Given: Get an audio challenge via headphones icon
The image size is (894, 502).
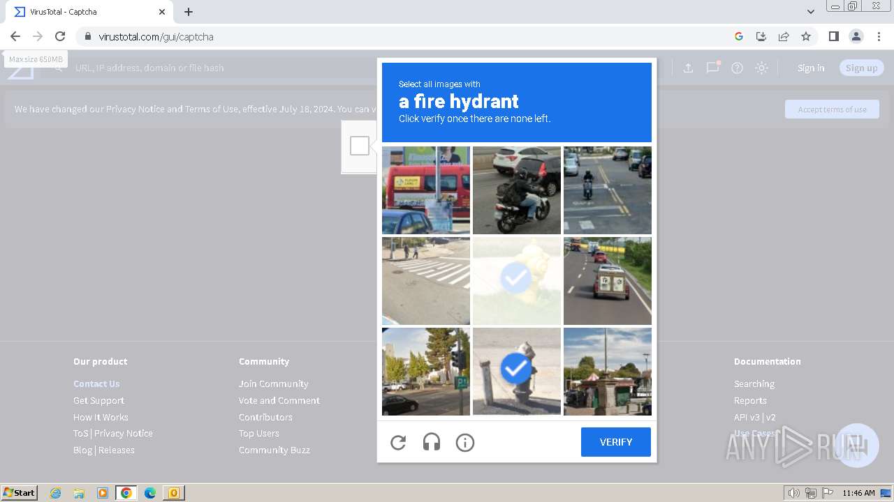Looking at the screenshot, I should point(432,442).
